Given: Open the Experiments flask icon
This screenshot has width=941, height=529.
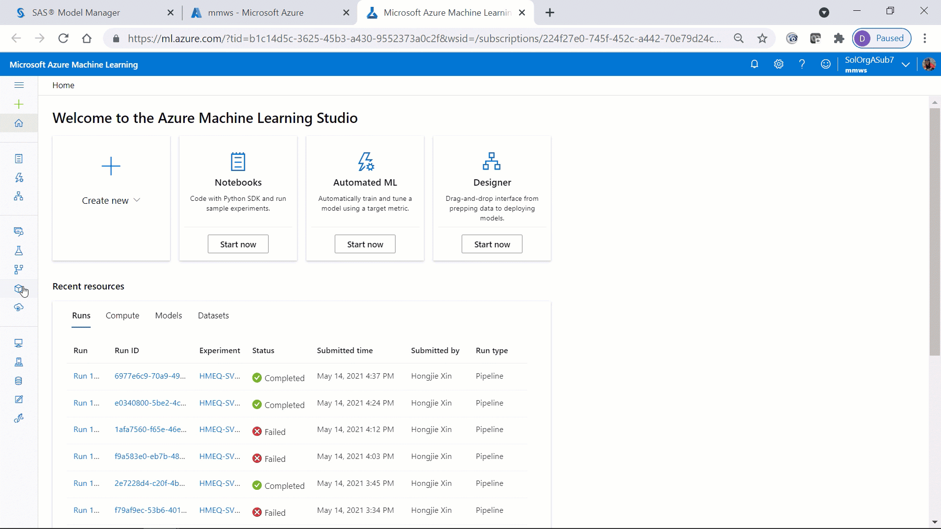Looking at the screenshot, I should [x=19, y=250].
